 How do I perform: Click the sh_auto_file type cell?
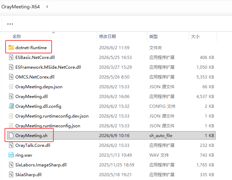(161, 135)
